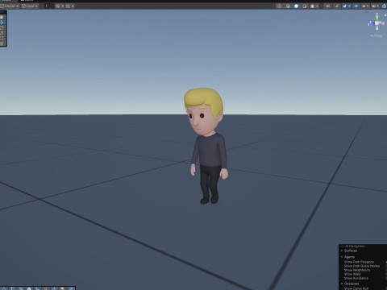Click the Show Avoidance option
The height and width of the screenshot is (290, 387).
pyautogui.click(x=356, y=278)
